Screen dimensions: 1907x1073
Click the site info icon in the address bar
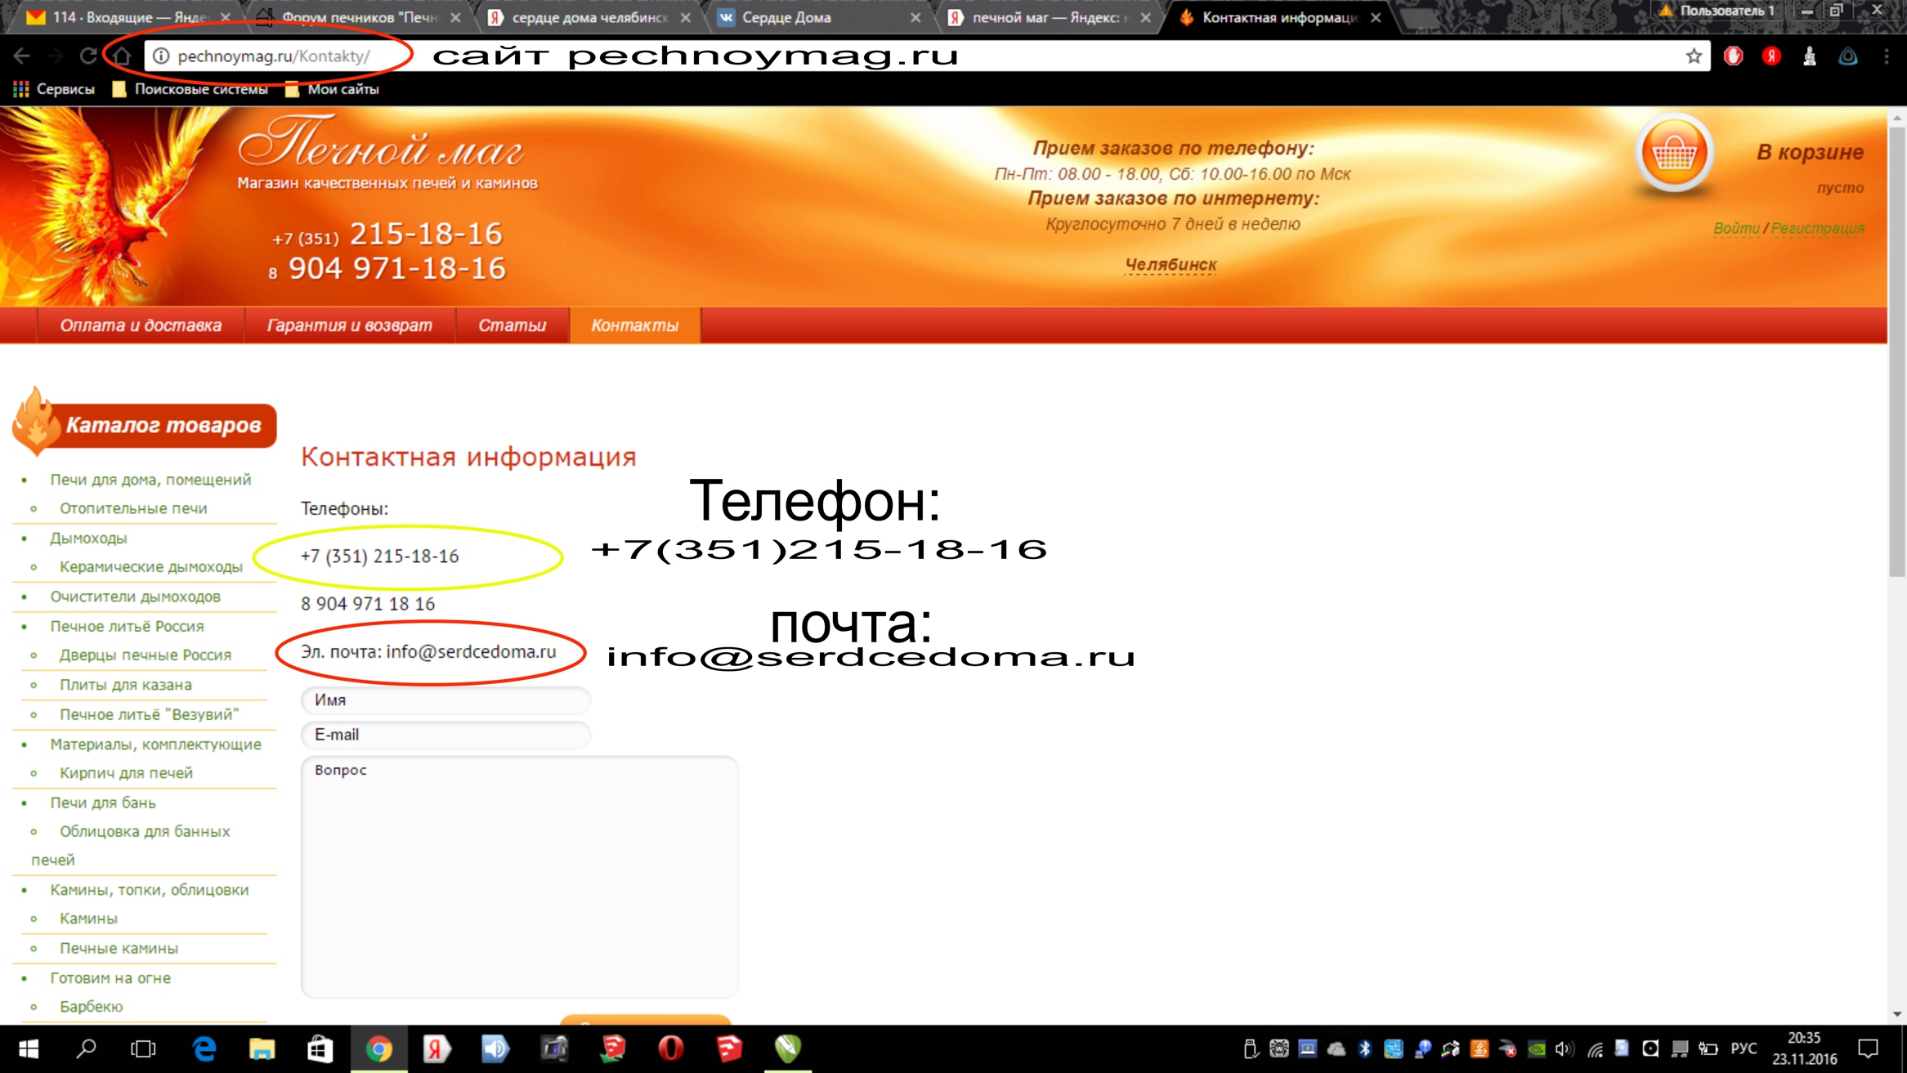pos(162,56)
